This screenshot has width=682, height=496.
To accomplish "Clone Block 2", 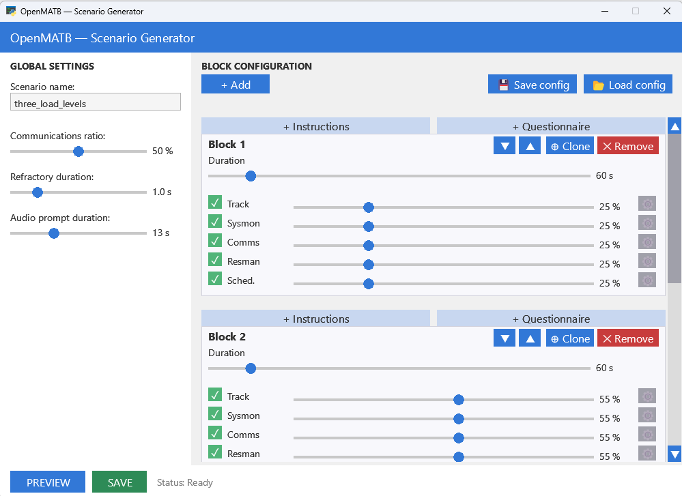I will [570, 338].
